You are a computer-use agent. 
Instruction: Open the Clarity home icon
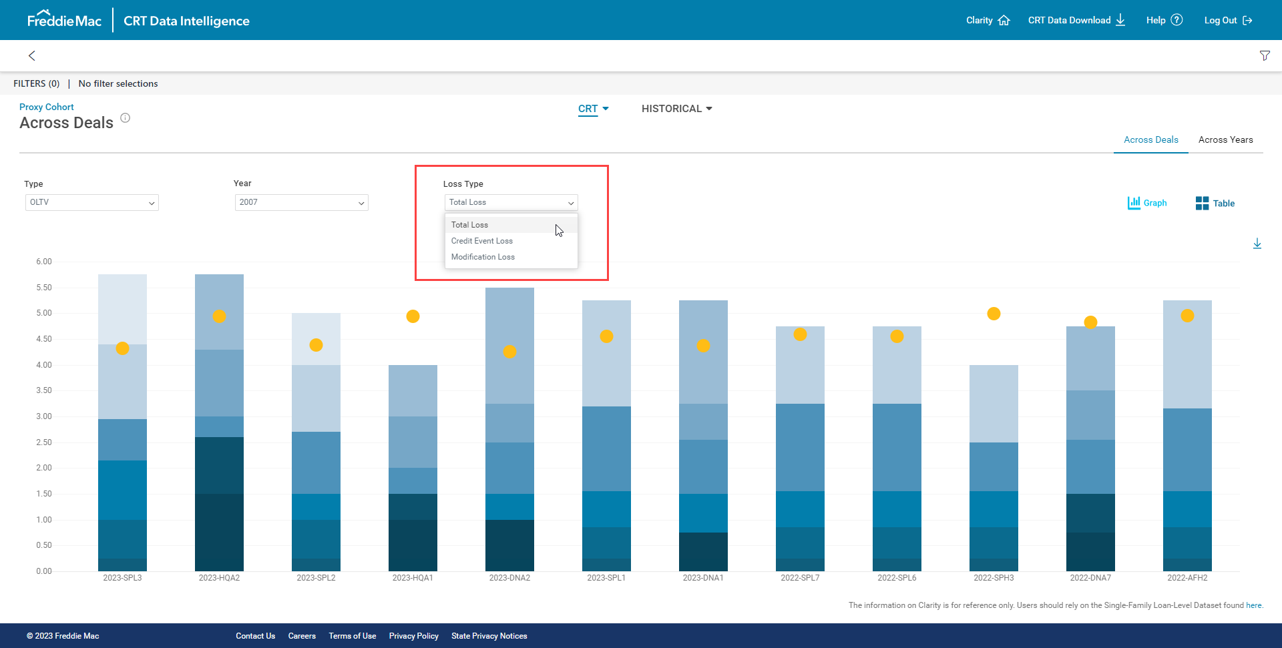[1004, 20]
